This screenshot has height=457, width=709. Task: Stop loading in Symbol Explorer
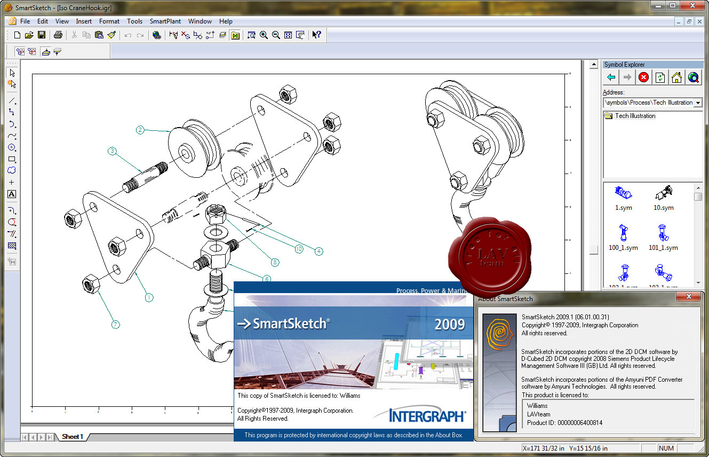[x=644, y=77]
